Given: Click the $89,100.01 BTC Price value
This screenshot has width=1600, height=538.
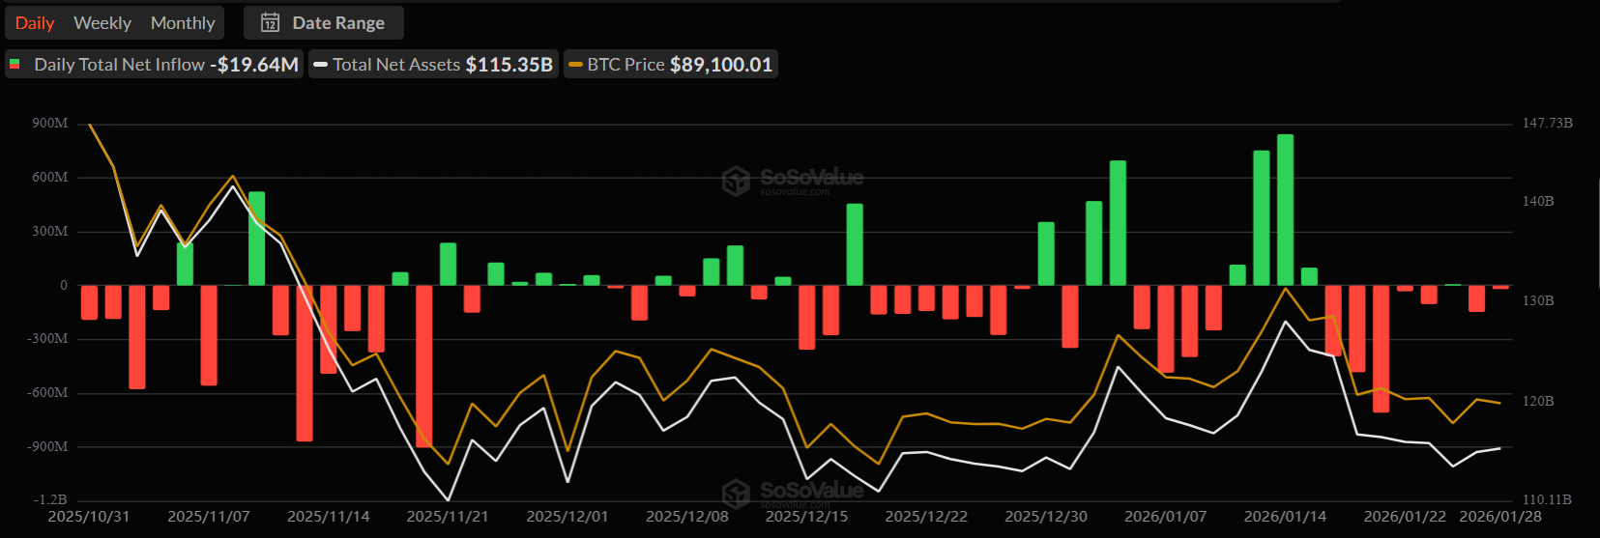Looking at the screenshot, I should click(x=721, y=65).
